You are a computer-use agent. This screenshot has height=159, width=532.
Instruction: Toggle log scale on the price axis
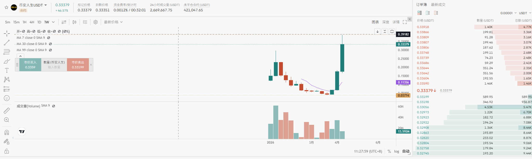(x=396, y=151)
